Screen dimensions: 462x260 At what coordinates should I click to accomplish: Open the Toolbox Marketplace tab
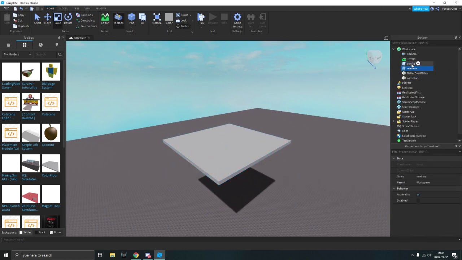point(8,45)
